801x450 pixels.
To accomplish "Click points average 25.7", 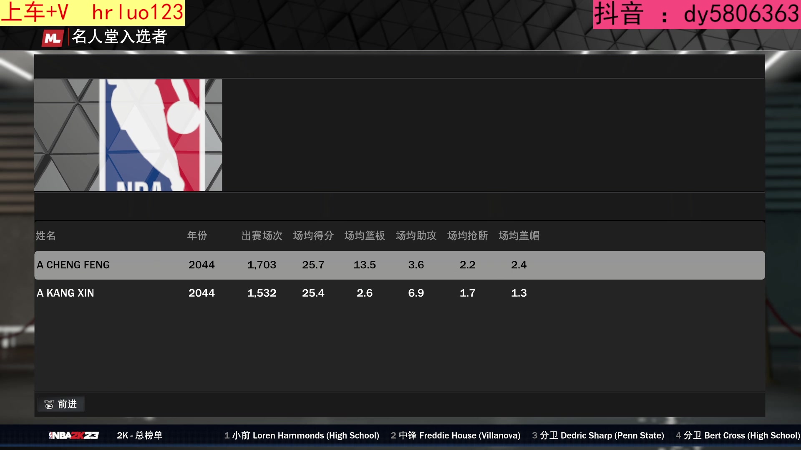I will [313, 265].
